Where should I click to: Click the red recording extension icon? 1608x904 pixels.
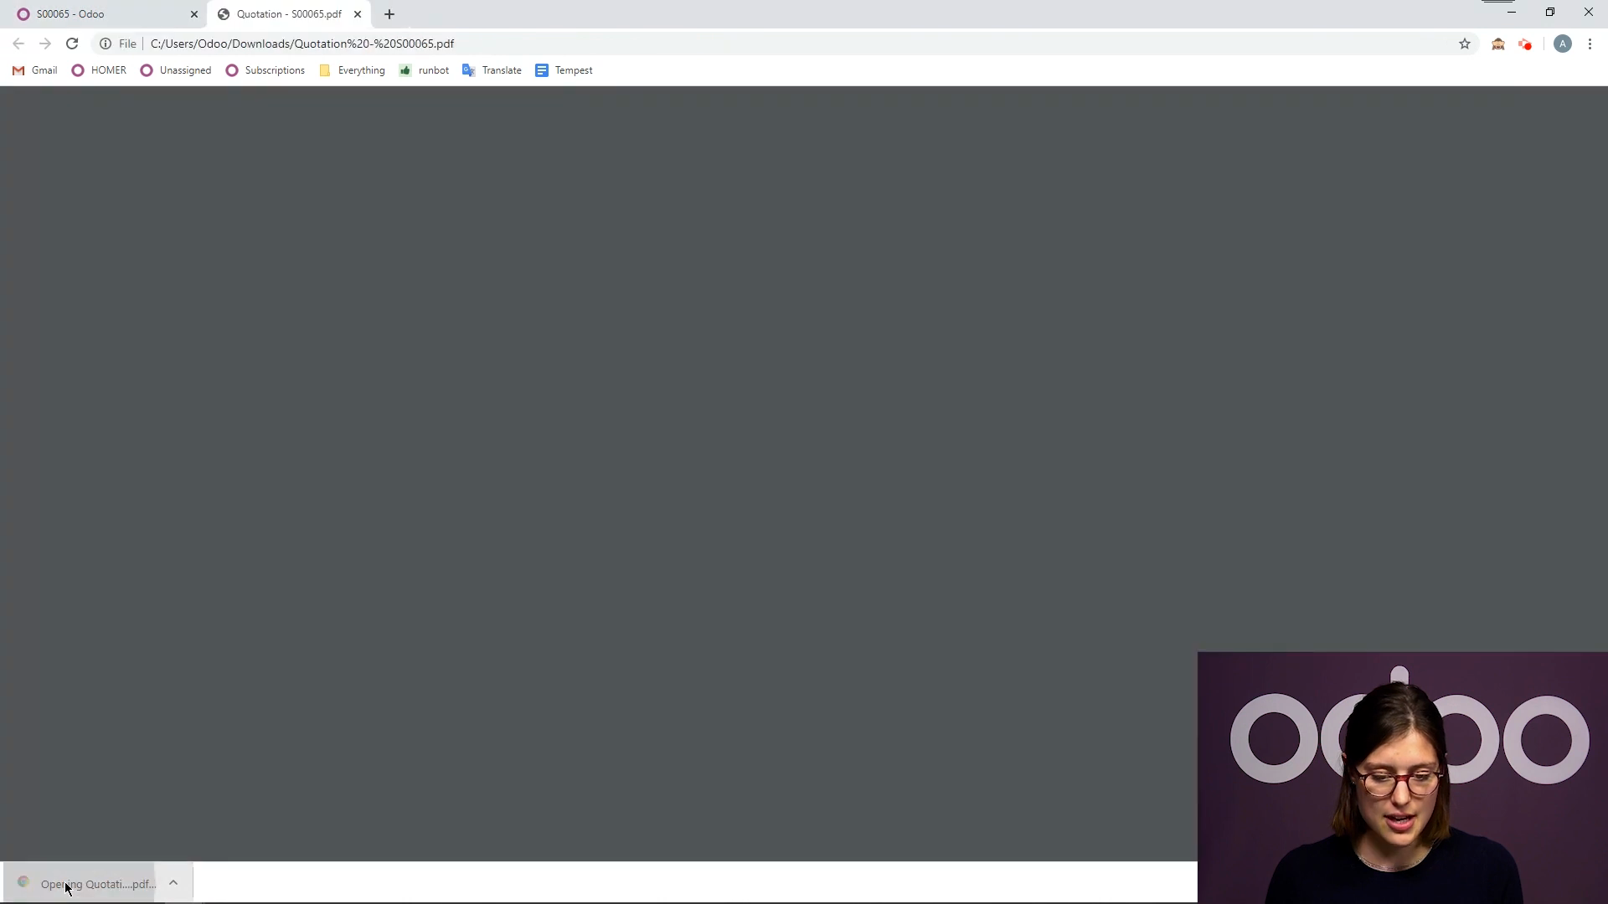[1525, 44]
